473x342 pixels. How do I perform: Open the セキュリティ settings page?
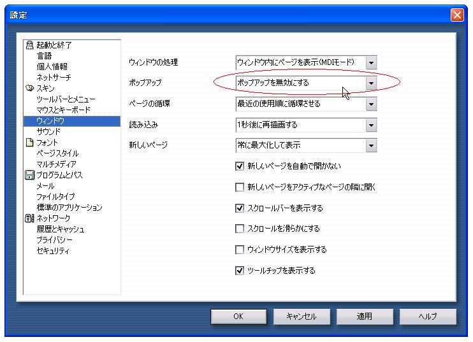coord(53,251)
